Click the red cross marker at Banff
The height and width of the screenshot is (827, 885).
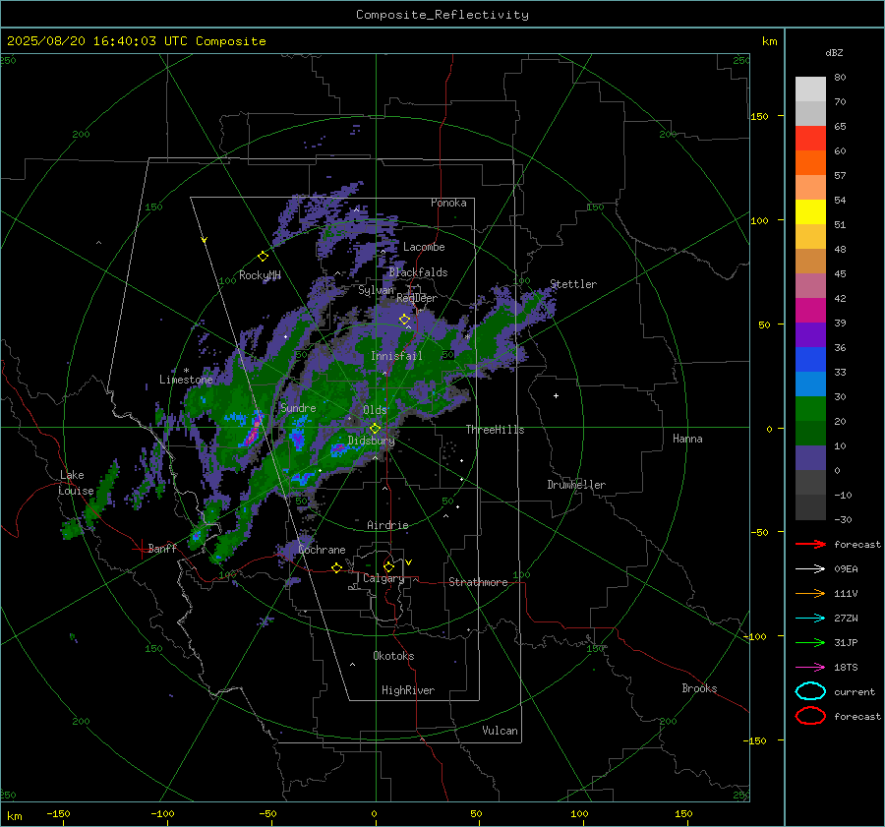point(141,549)
